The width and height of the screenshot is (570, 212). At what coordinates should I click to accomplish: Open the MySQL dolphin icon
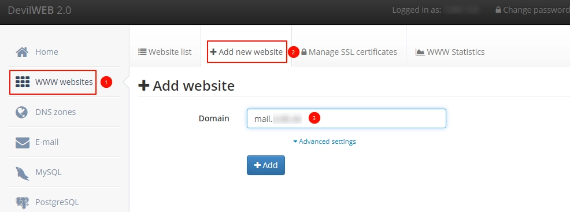[x=22, y=173]
